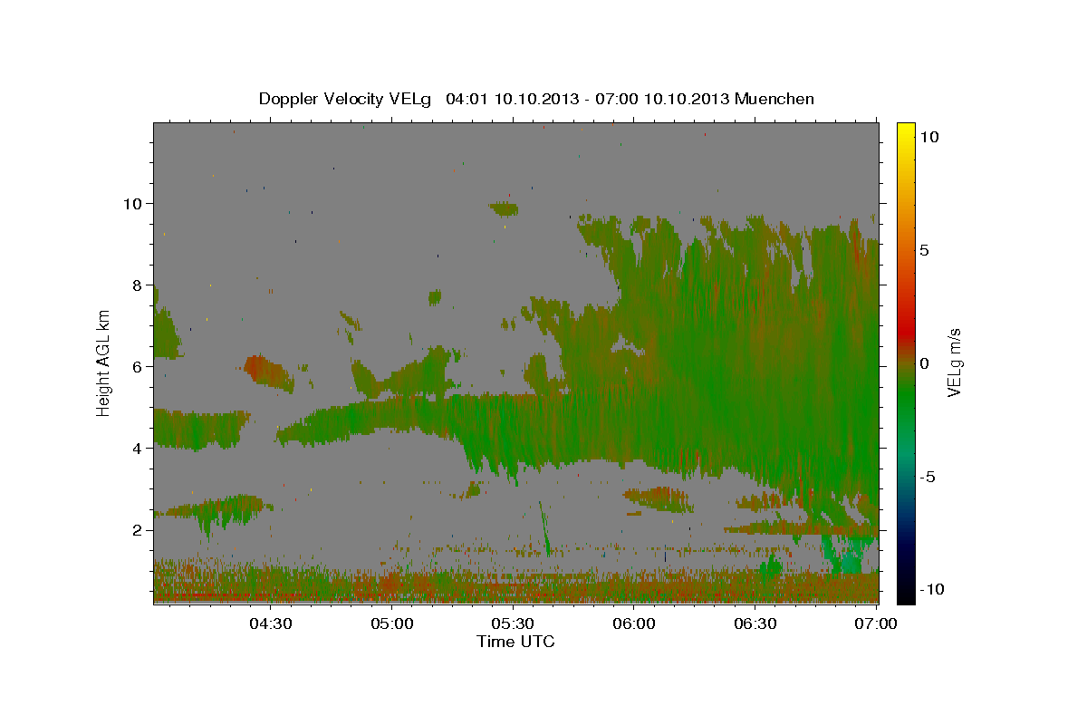Click the yellow top of the colorbar

905,130
